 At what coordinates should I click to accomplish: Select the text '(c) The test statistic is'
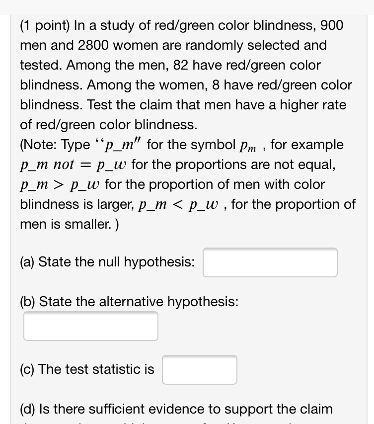(x=87, y=369)
